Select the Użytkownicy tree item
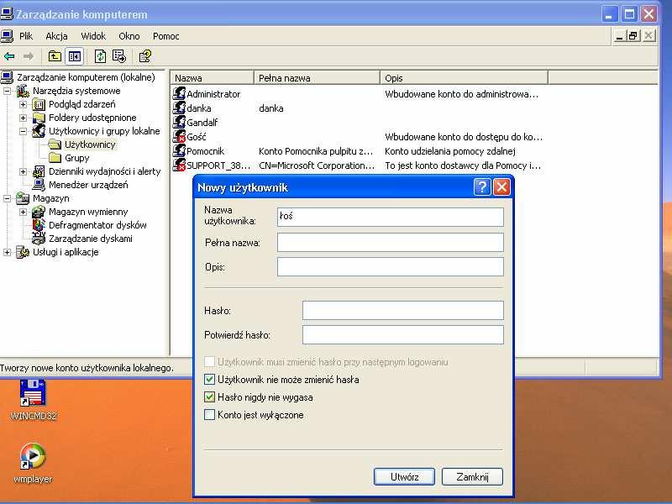This screenshot has height=504, width=672. pos(90,144)
